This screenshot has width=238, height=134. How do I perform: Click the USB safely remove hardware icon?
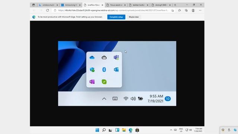229,130
